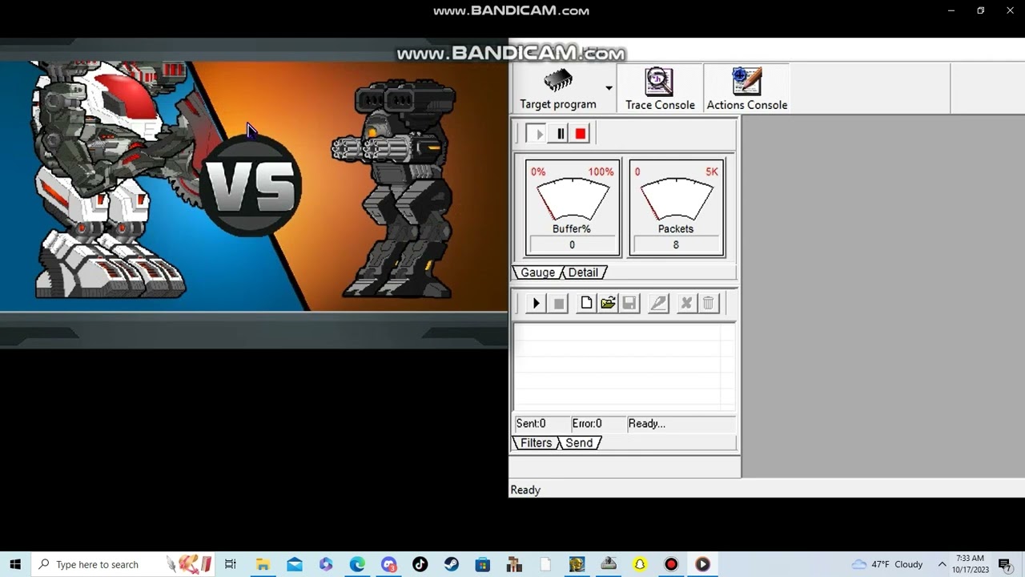Click the Ready text in bottom status bar

525,490
